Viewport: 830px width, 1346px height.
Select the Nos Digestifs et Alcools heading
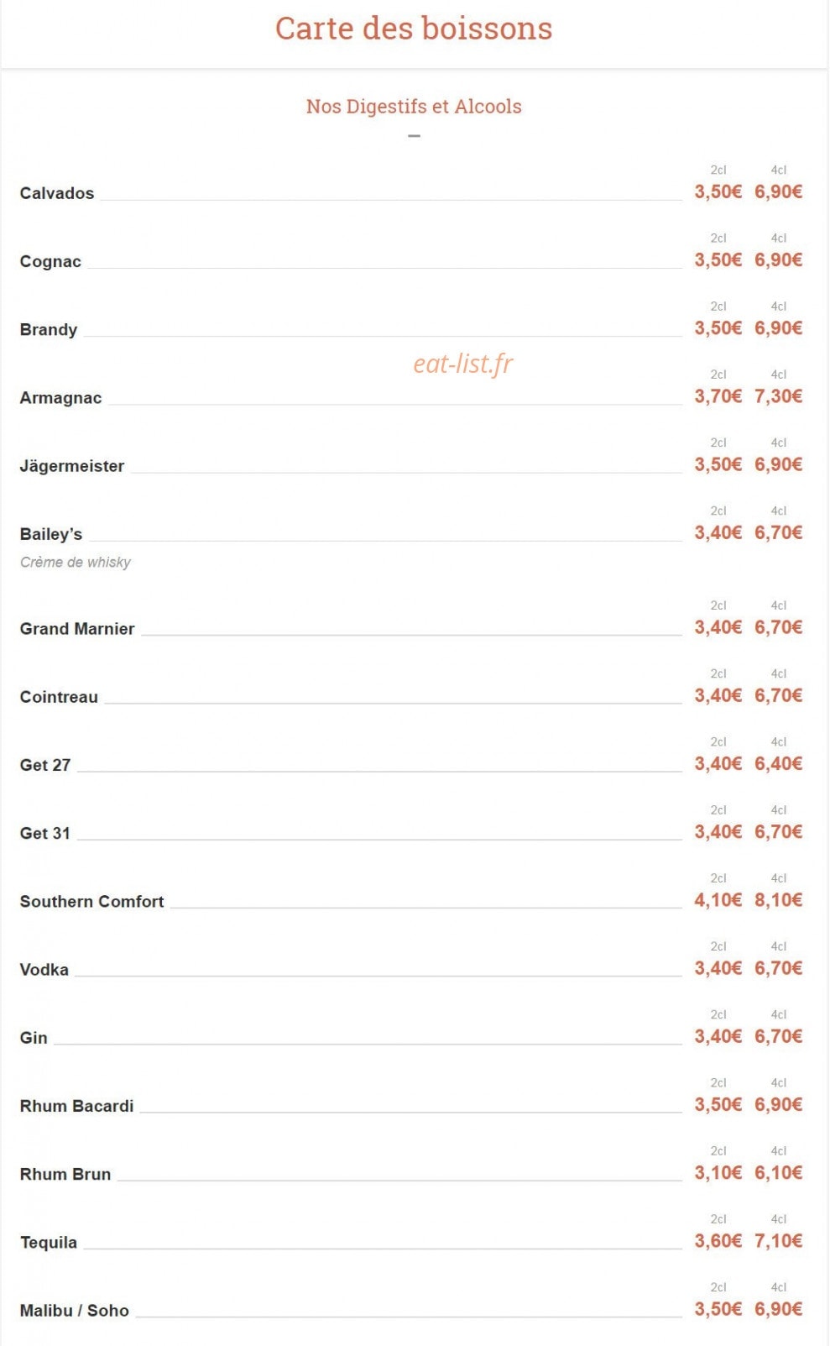point(414,107)
